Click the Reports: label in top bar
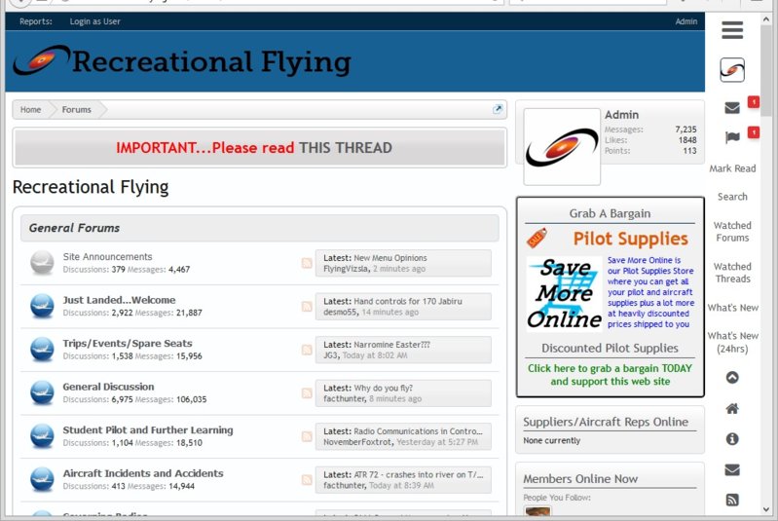Viewport: 778px width, 521px height. click(36, 21)
